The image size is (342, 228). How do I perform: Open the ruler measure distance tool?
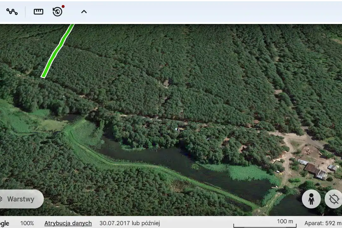pos(39,12)
